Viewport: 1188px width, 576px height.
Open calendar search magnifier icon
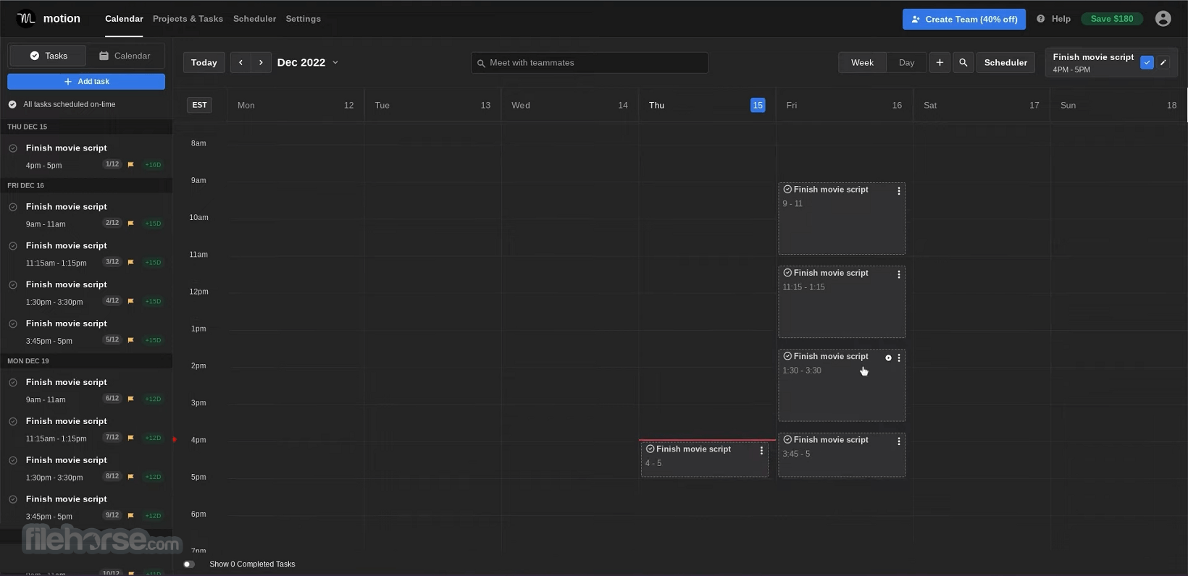pos(963,63)
